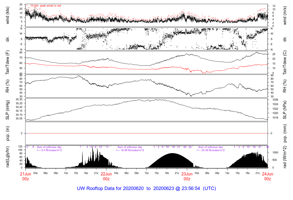293x200 pixels.
Task: Click the '25' tick on the wind kts axis
Action: [21, 5]
